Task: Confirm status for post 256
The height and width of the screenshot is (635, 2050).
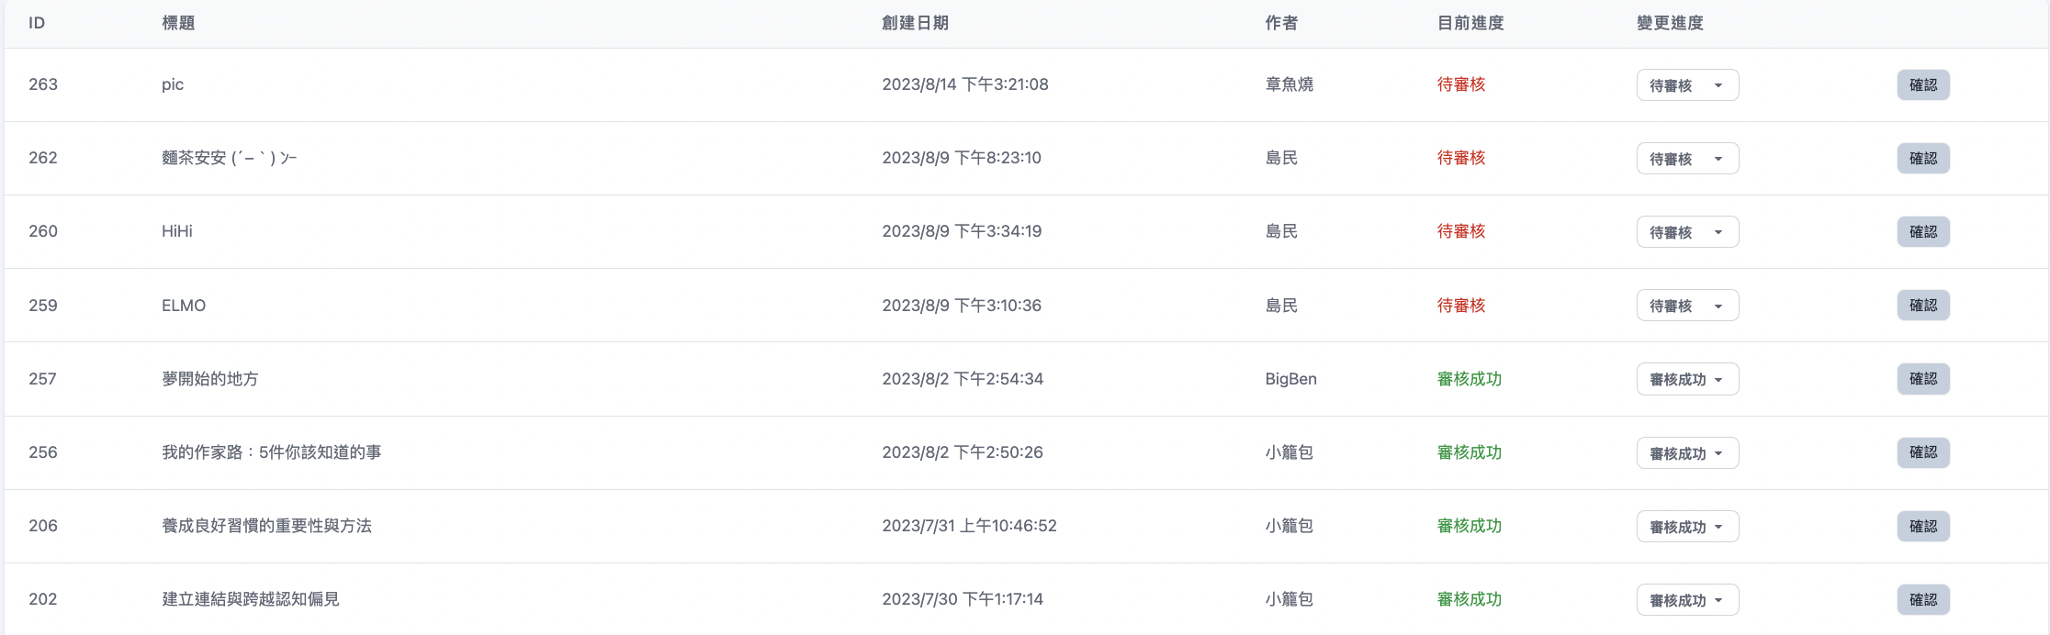Action: coord(1923,452)
